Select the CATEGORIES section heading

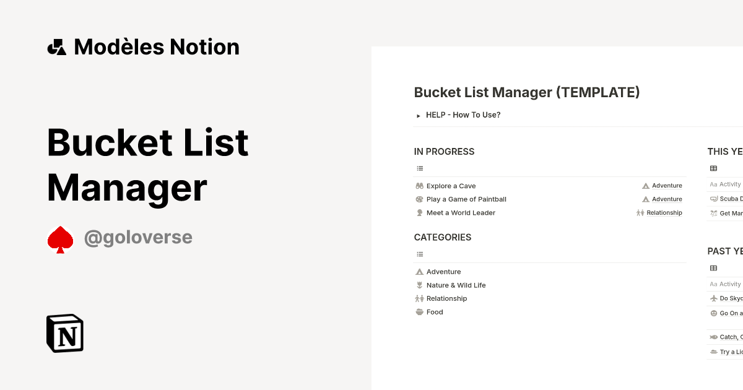pyautogui.click(x=442, y=237)
